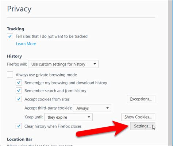Click the arrow icon on 'they expire' combo box
Viewport: 173px width, 146px height.
coord(89,117)
